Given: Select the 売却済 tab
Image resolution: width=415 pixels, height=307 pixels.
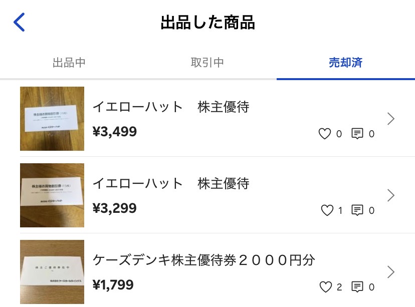Looking at the screenshot, I should [345, 63].
